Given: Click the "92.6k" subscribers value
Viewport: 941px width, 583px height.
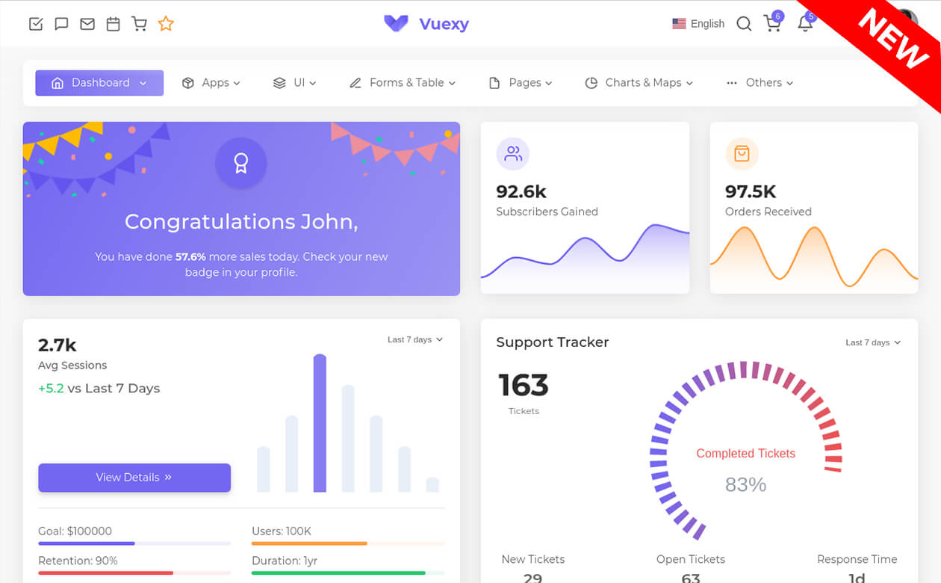Looking at the screenshot, I should coord(521,192).
